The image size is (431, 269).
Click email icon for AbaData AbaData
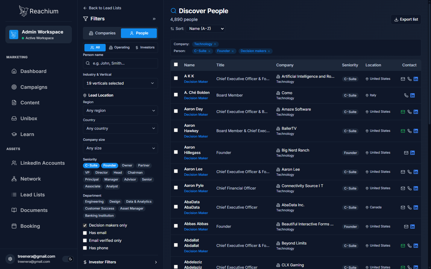point(403,207)
